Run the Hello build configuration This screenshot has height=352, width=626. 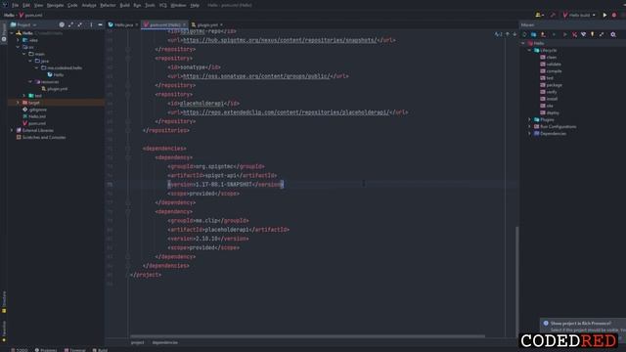click(604, 15)
